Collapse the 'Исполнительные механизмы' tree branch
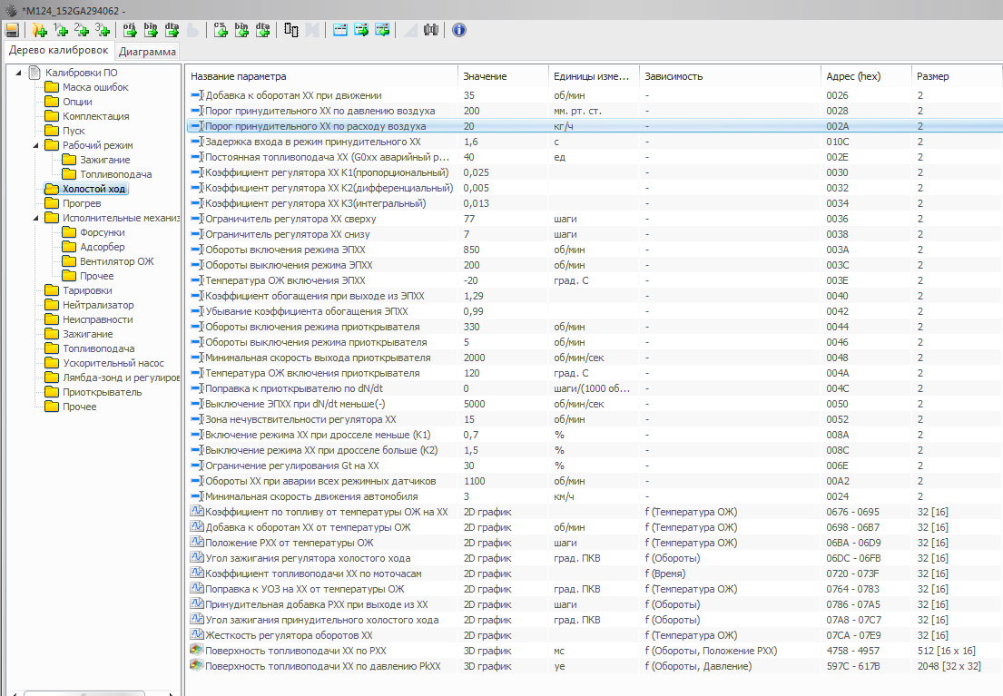Viewport: 1003px width, 696px height. point(35,218)
